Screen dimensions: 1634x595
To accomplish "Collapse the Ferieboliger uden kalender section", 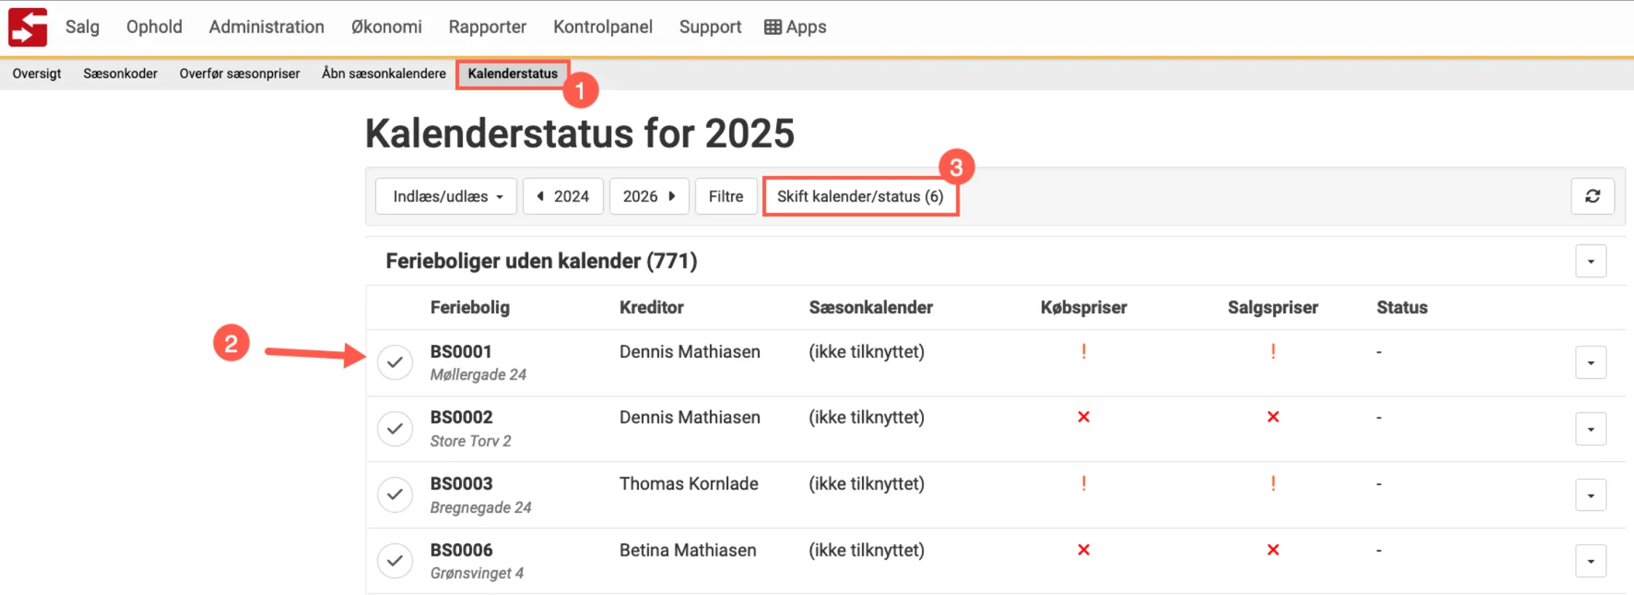I will 1590,261.
